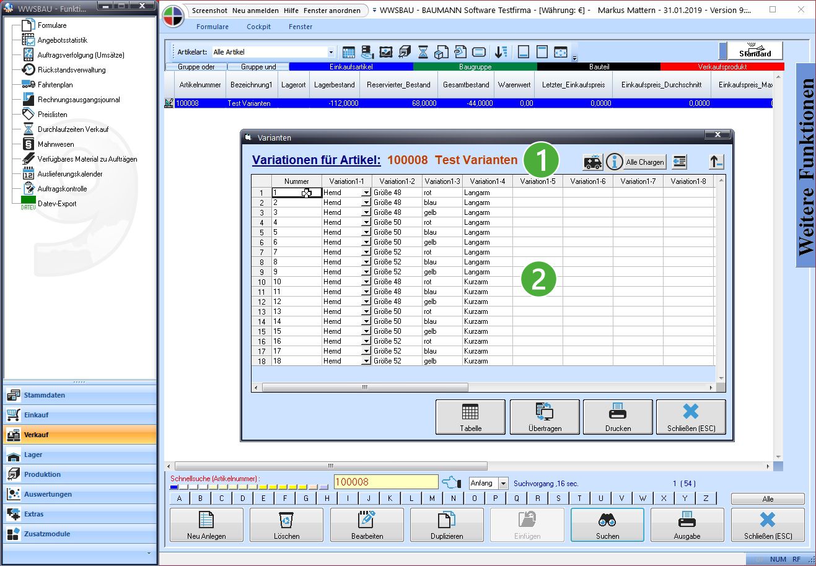Screen dimensions: 816x566
Task: Open the Cockpit menu
Action: (258, 27)
